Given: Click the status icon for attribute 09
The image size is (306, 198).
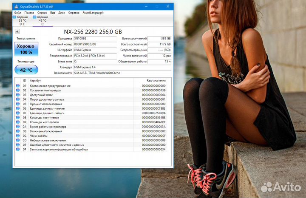Looking at the screenshot, I should pyautogui.click(x=18, y=122).
